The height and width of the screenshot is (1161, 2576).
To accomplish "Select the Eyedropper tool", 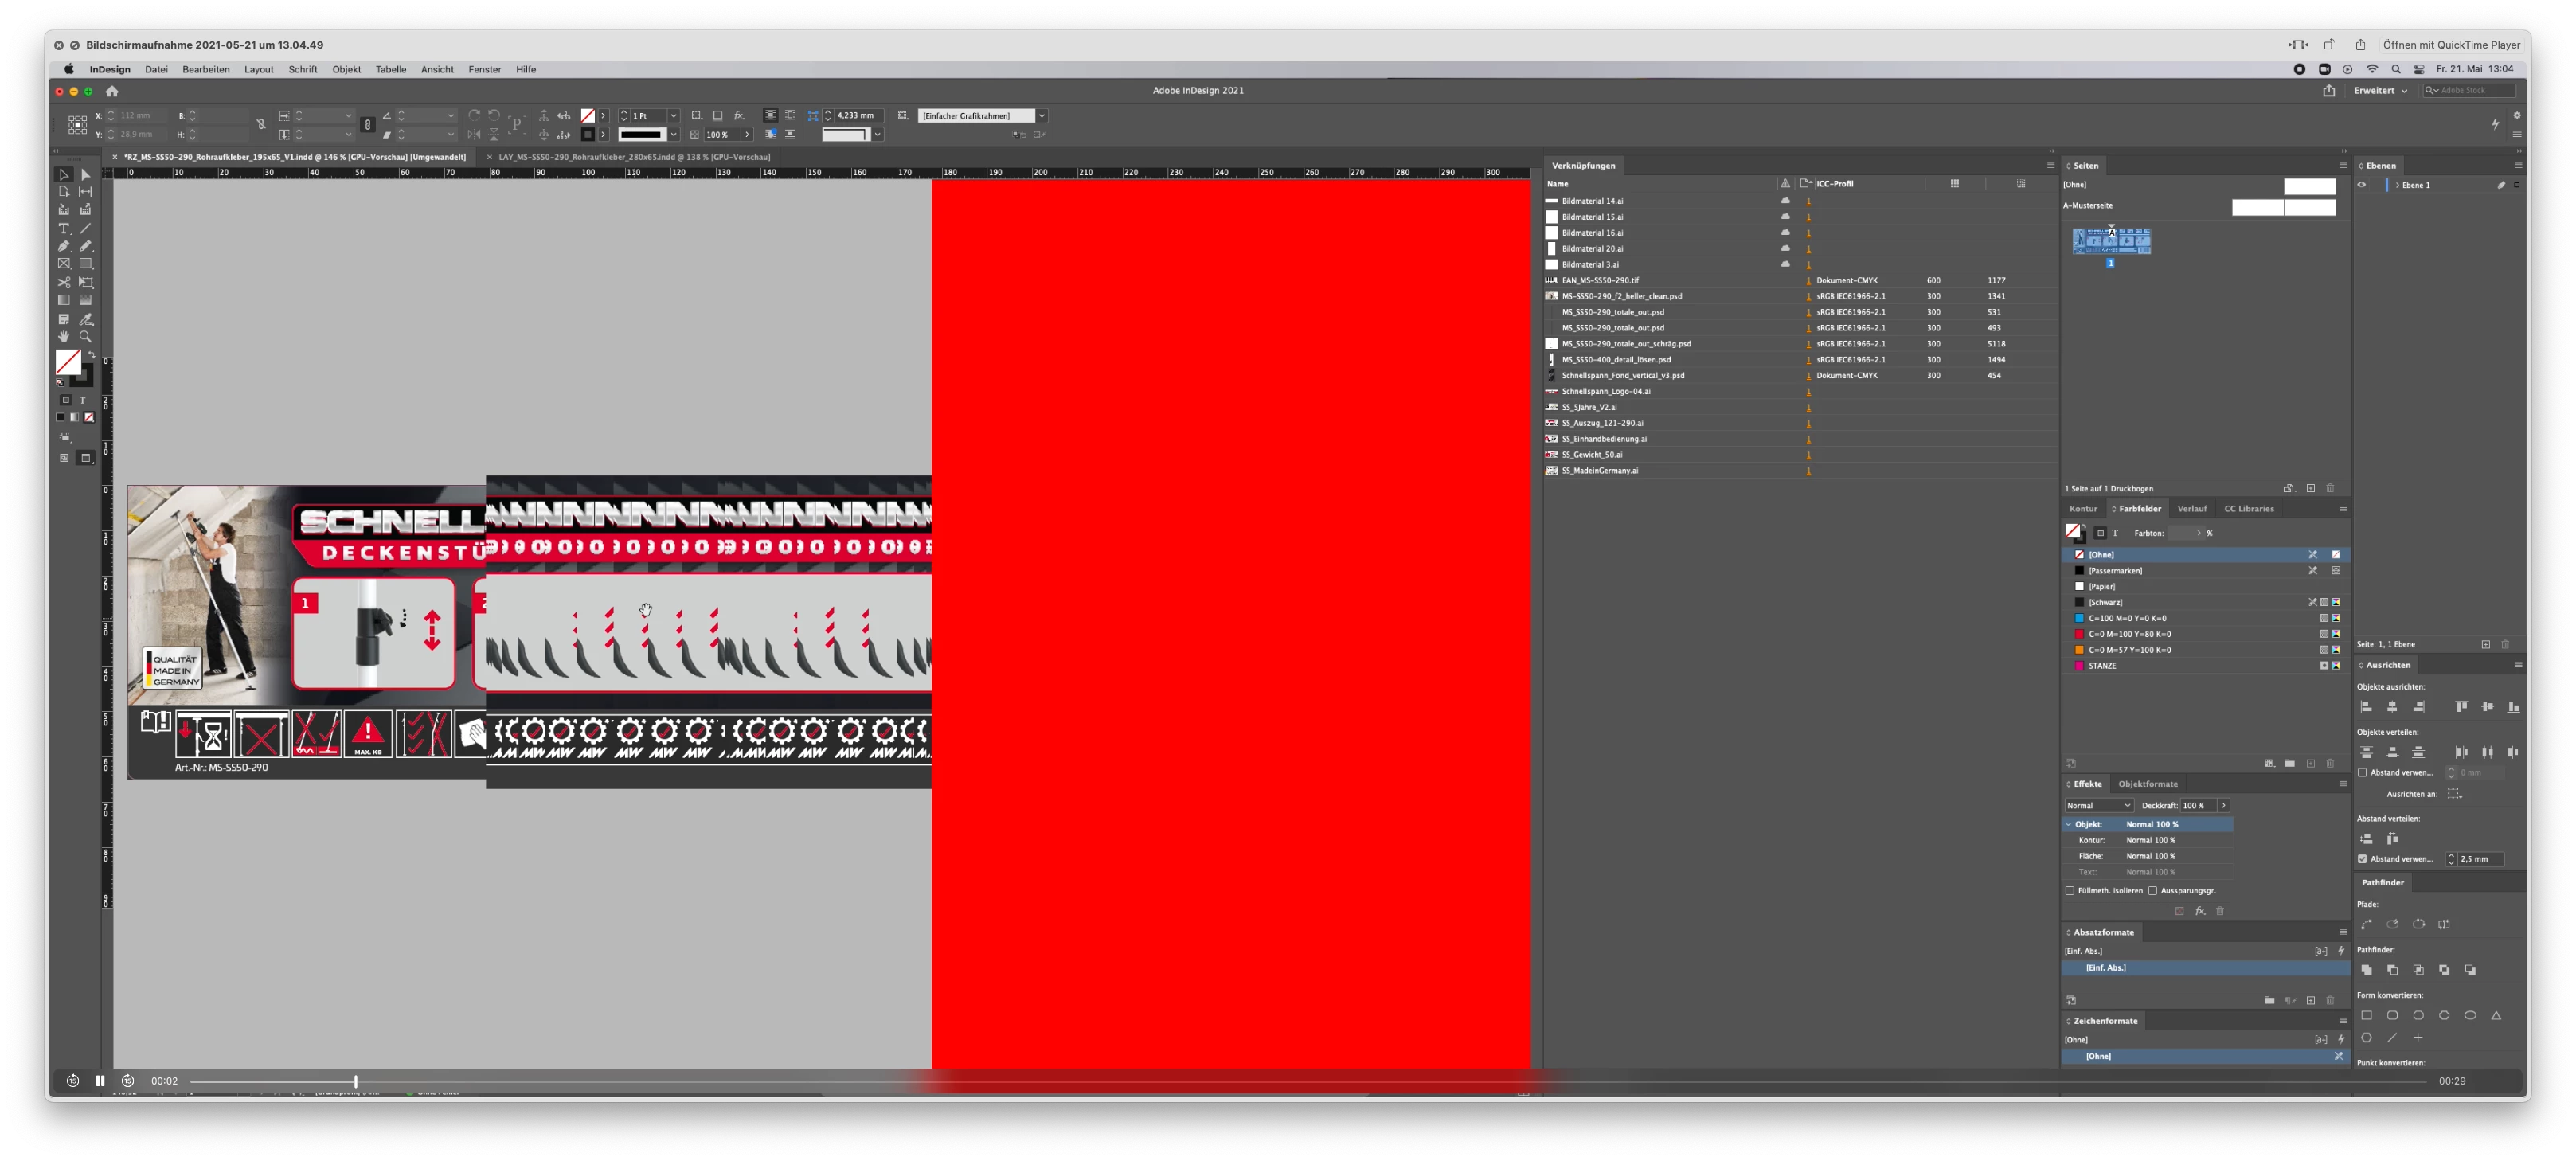I will 86,320.
